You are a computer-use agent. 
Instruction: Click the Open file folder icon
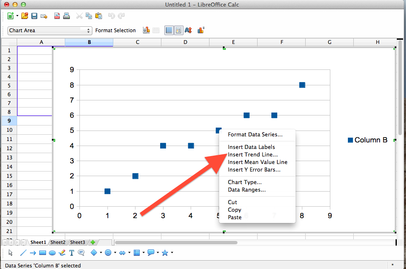tap(25, 16)
